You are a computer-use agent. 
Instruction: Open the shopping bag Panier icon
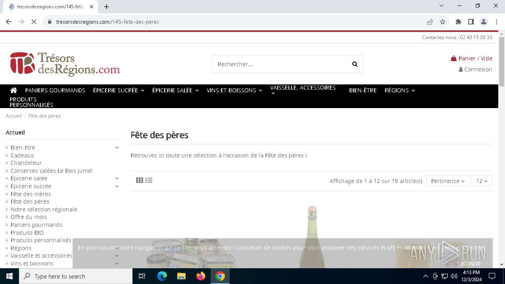click(454, 58)
